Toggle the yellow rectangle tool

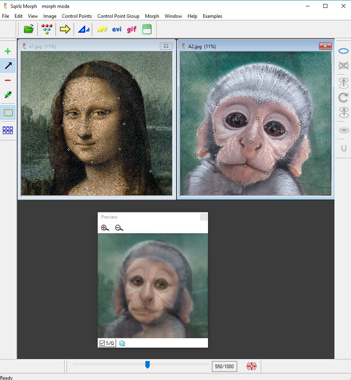tap(8, 112)
